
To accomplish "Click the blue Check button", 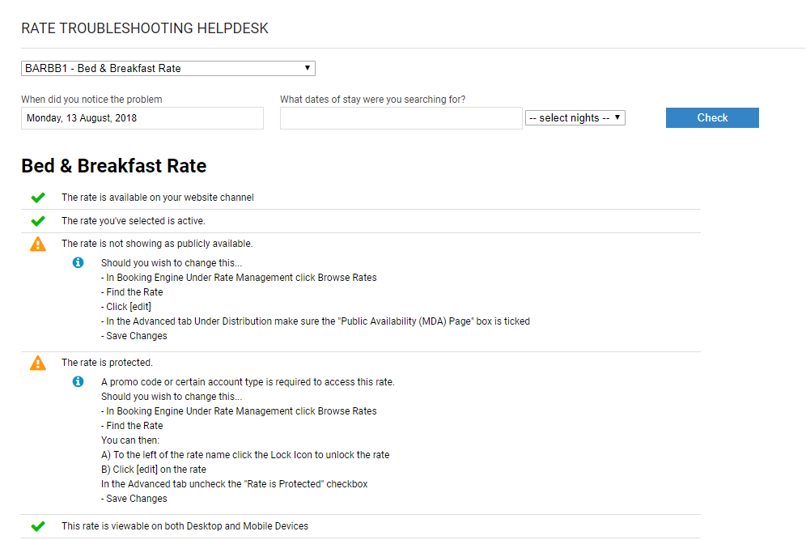I will pyautogui.click(x=712, y=117).
